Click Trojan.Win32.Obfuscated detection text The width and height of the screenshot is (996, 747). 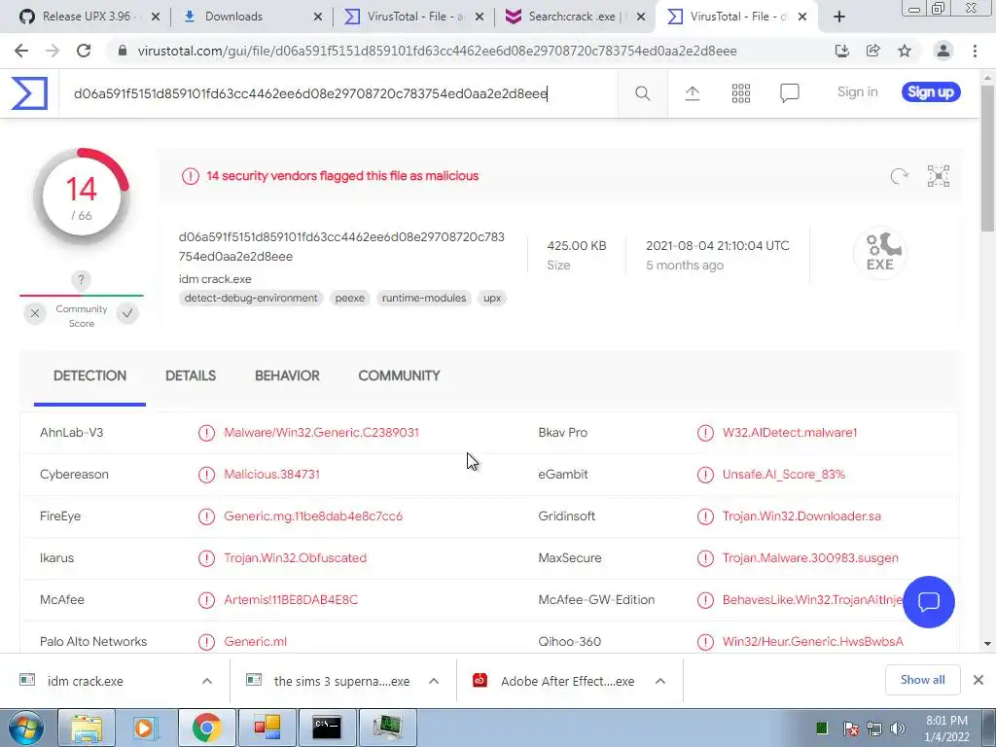pos(296,558)
